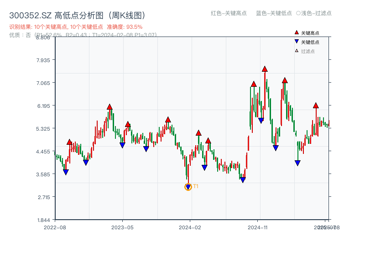Screen dimensions: 365x274
Task: Select the blue low marker near 5.6 at 2024-11
Action: 261,121
